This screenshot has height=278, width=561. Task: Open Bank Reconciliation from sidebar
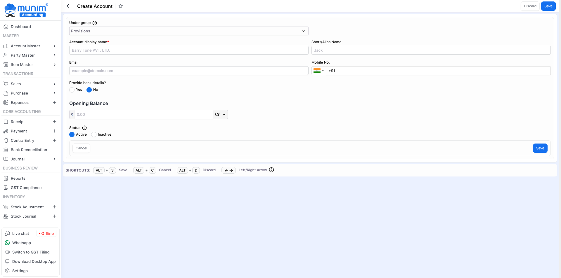tap(29, 150)
